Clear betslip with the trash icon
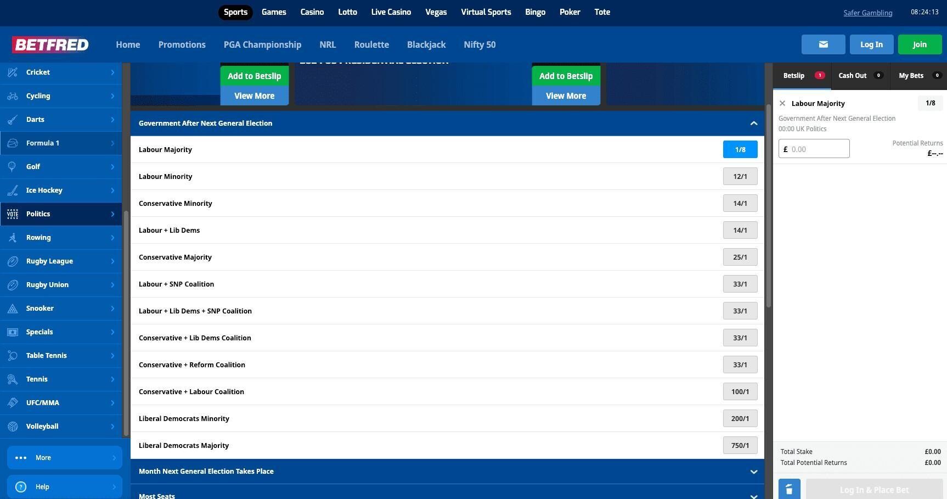This screenshot has height=499, width=947. [x=789, y=489]
